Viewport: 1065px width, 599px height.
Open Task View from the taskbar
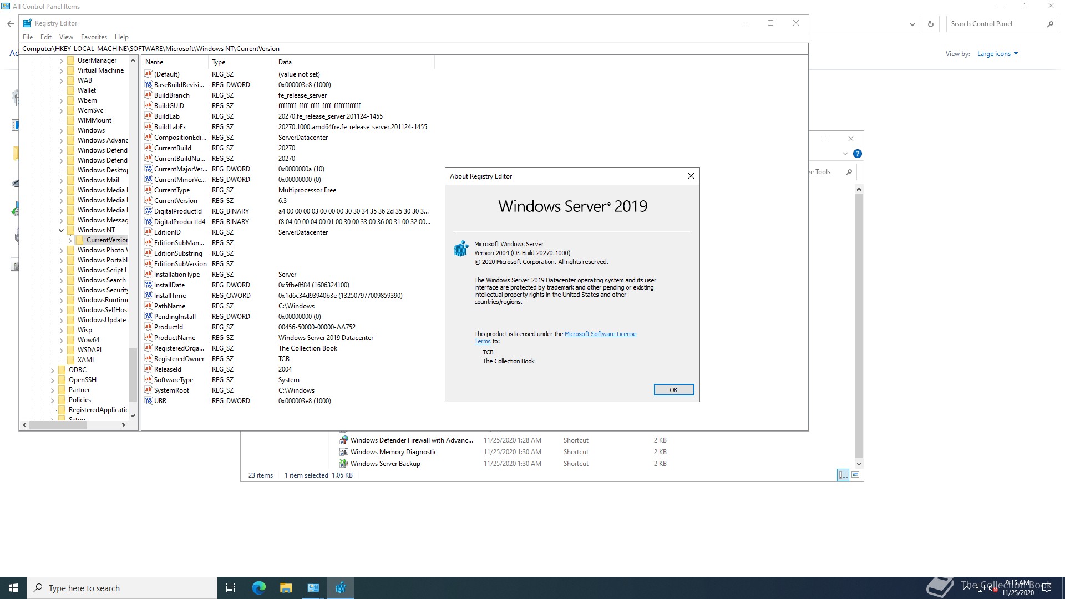point(231,588)
